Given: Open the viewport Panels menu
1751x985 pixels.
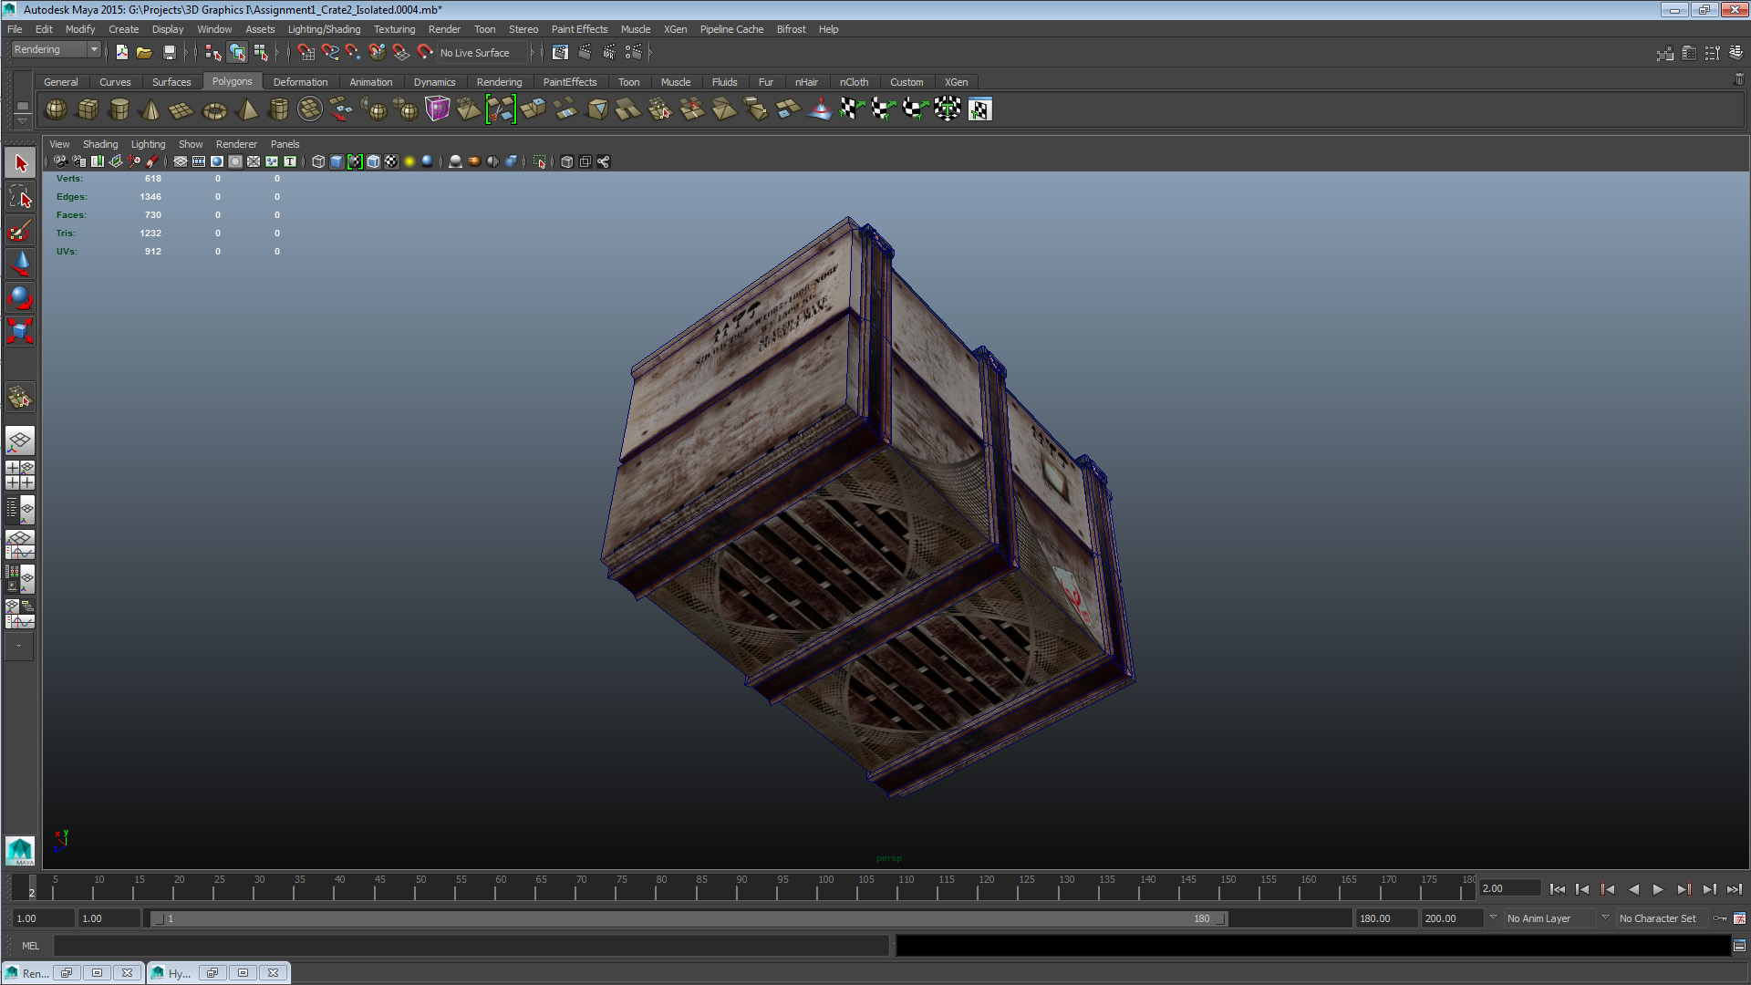Looking at the screenshot, I should (285, 144).
